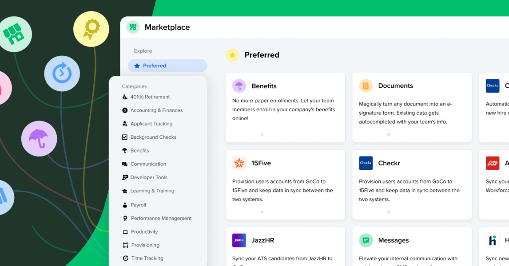This screenshot has width=509, height=266.
Task: Click the Preferred yellow star icon
Action: coord(232,55)
